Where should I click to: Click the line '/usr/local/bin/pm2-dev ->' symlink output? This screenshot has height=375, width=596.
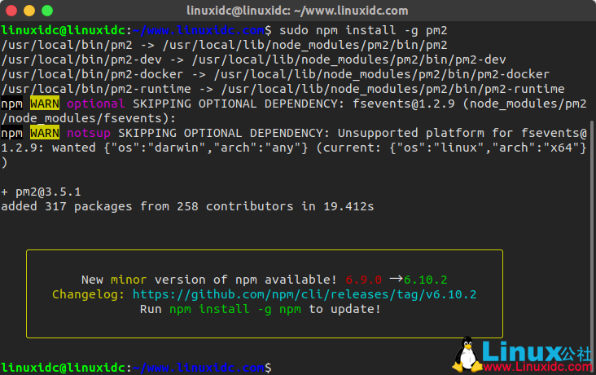click(253, 60)
